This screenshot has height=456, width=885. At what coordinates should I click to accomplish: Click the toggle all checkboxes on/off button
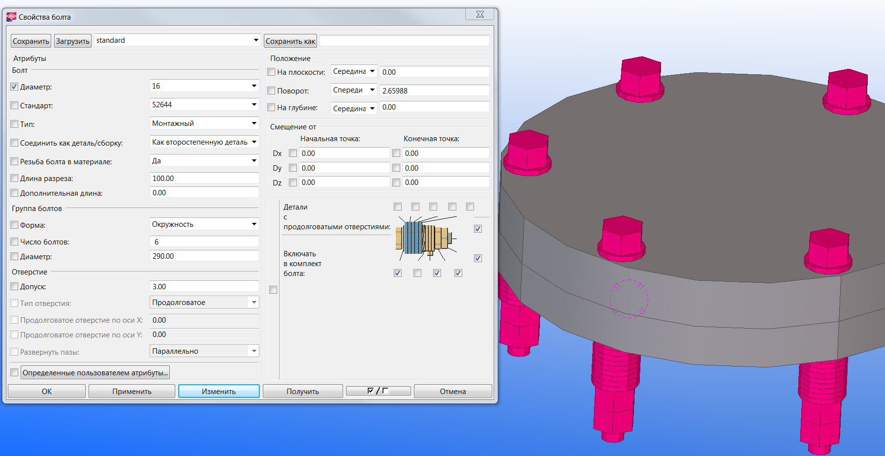click(378, 391)
